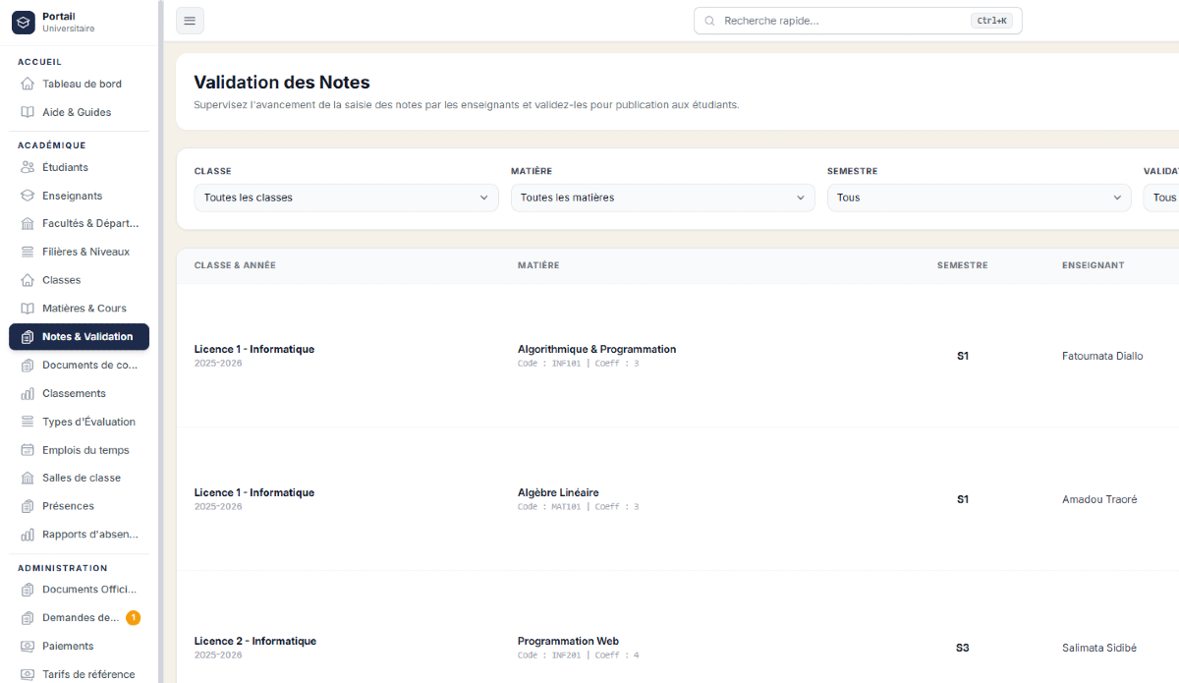
Task: Open Emplois du temps
Action: tap(79, 450)
